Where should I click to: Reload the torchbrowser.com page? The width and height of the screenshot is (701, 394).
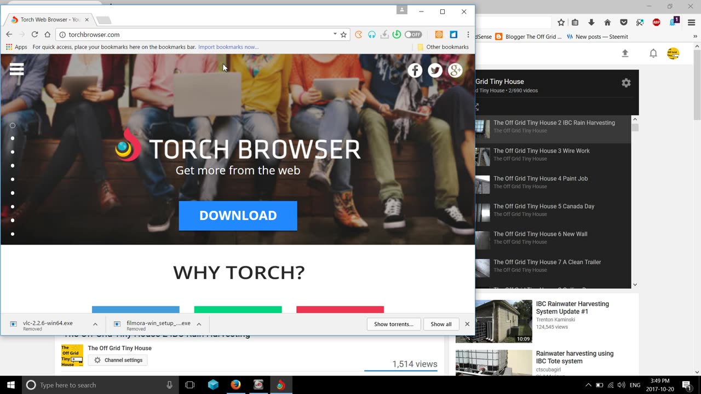pyautogui.click(x=35, y=34)
